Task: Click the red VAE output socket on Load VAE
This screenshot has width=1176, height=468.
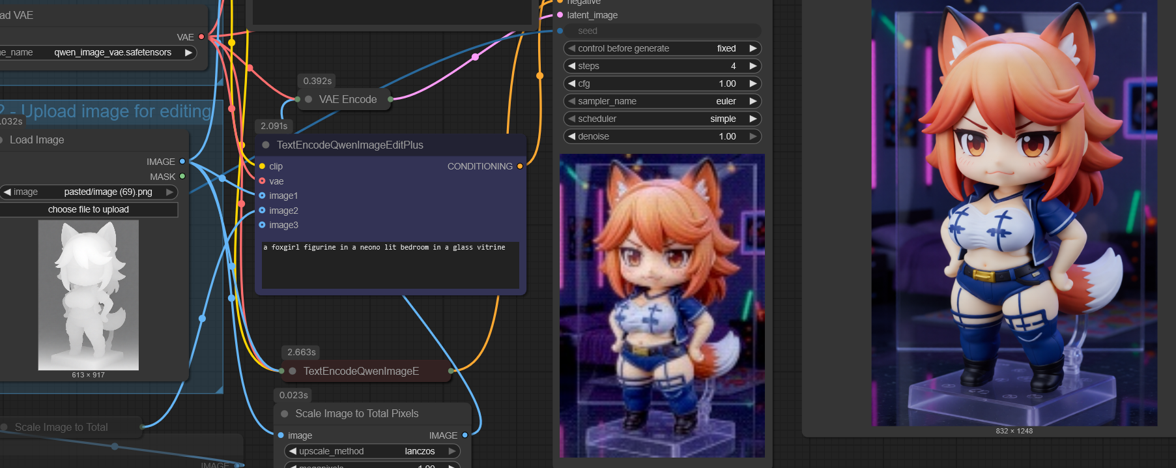Action: coord(201,37)
